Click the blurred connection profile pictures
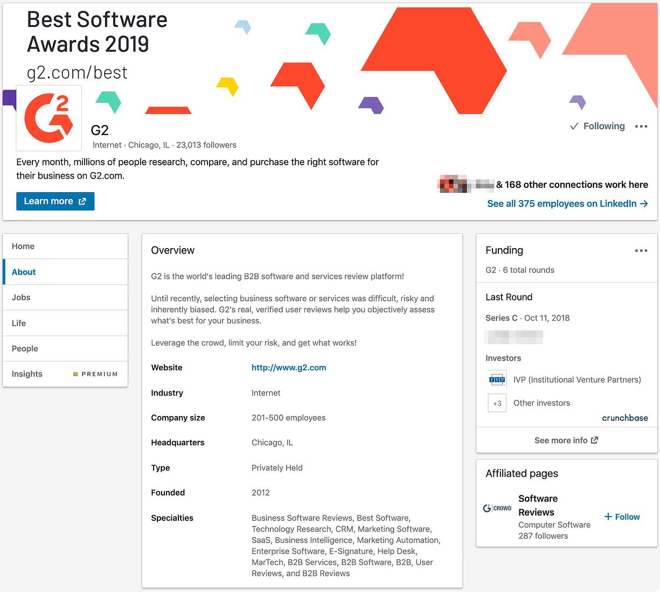The image size is (660, 592). [x=466, y=185]
